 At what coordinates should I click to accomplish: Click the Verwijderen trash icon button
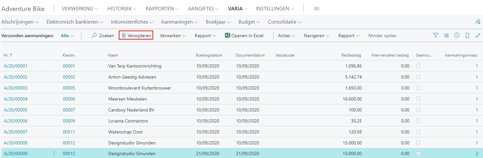click(x=124, y=36)
